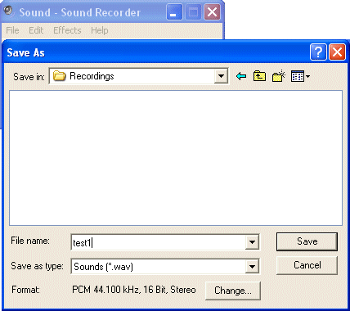350x311 pixels.
Task: Click the Save As help question mark
Action: [x=318, y=52]
